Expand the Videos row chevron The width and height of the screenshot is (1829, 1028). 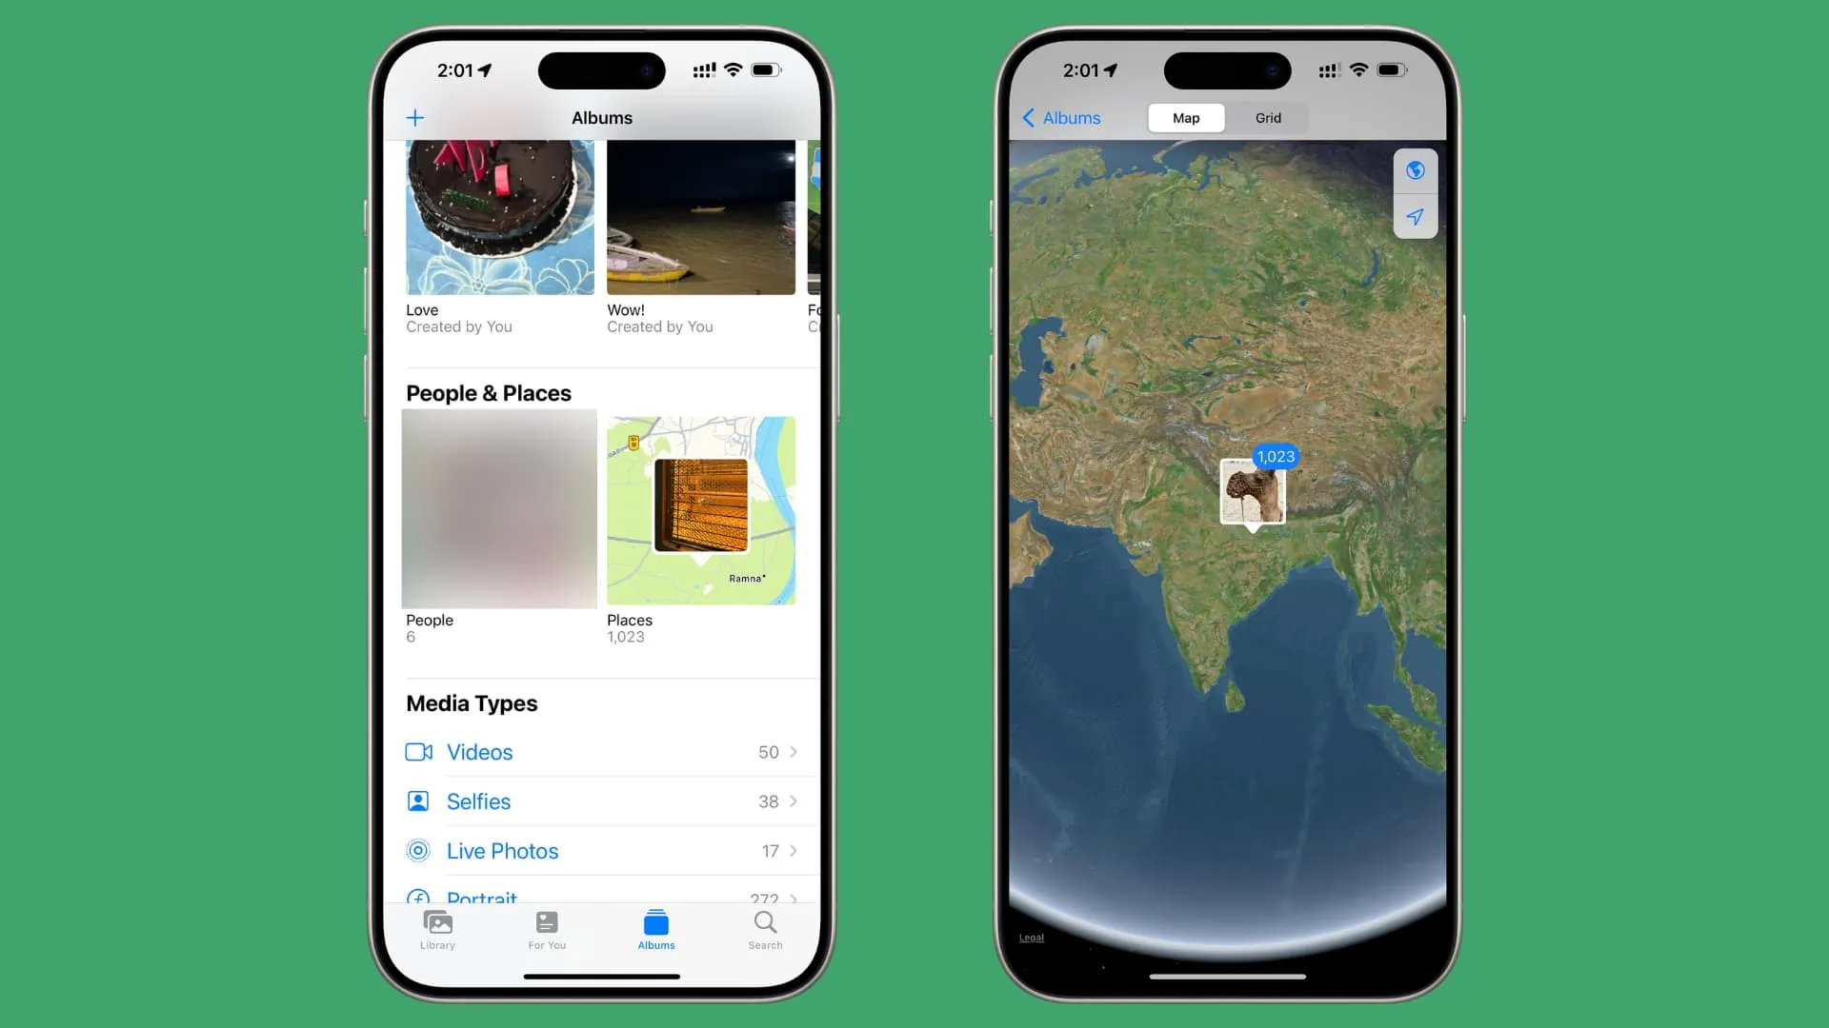pos(793,752)
